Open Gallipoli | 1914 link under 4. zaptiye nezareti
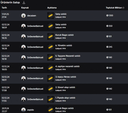 point(60,69)
